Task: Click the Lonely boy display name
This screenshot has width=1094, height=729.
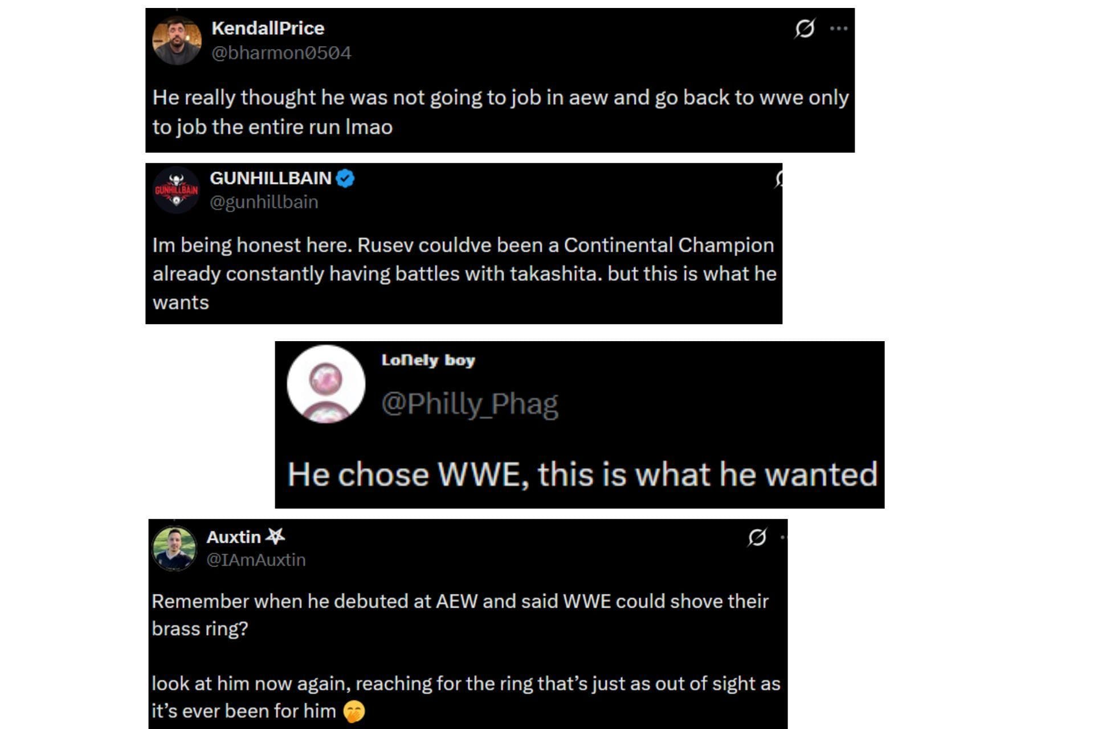Action: [x=428, y=360]
